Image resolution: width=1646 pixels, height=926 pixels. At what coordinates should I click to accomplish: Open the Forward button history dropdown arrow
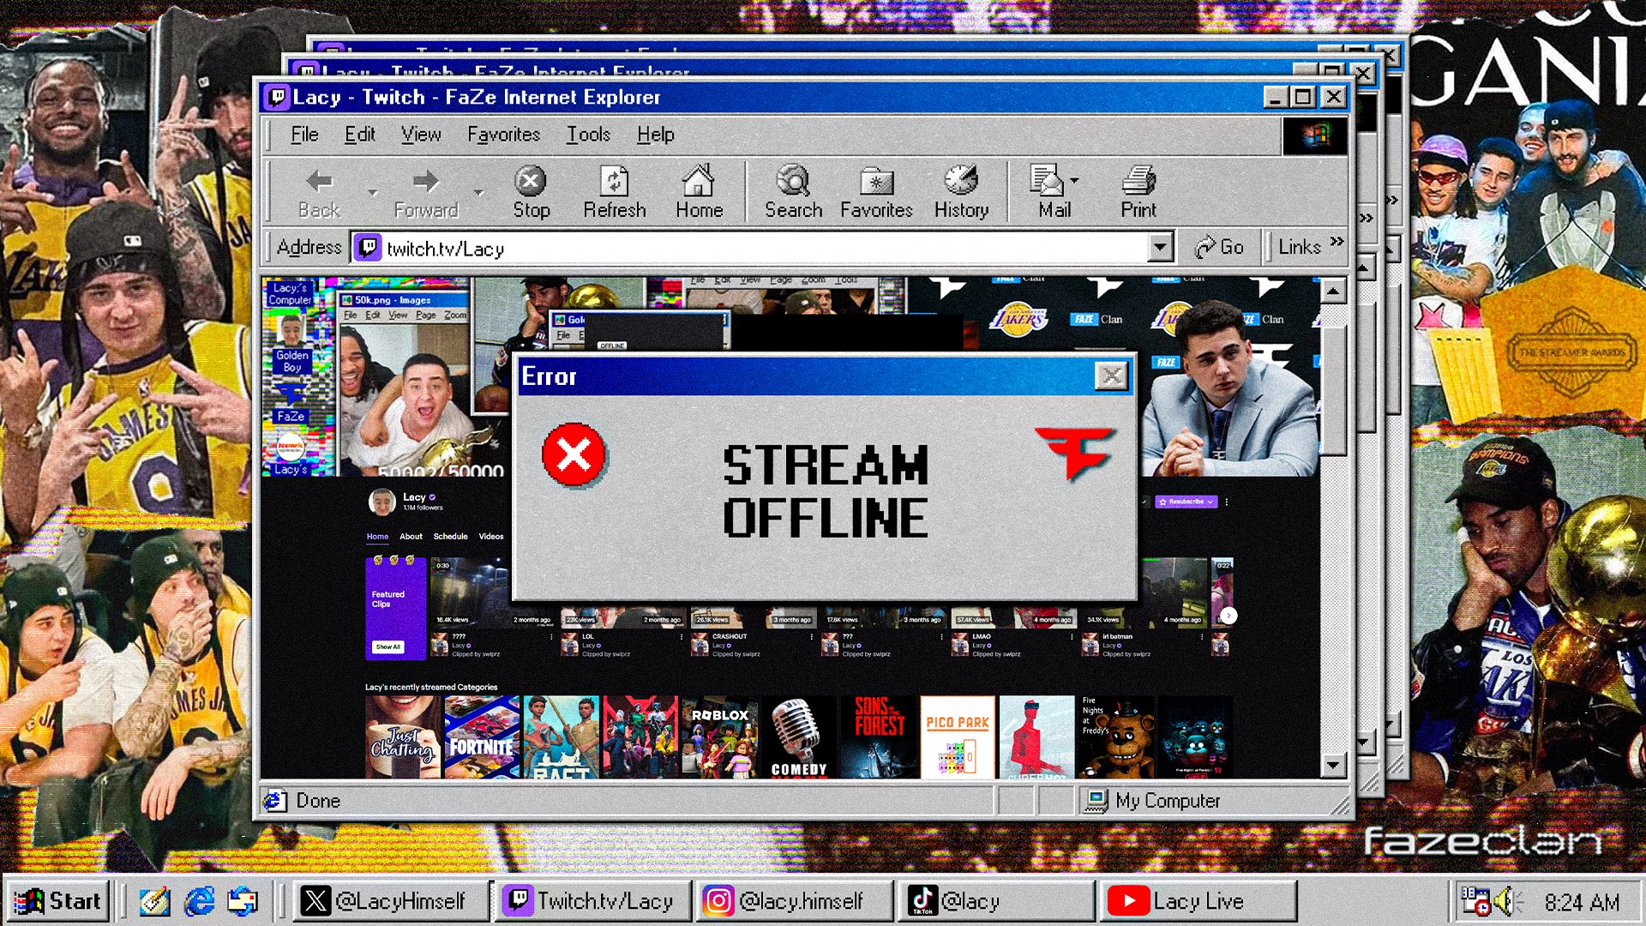[478, 192]
